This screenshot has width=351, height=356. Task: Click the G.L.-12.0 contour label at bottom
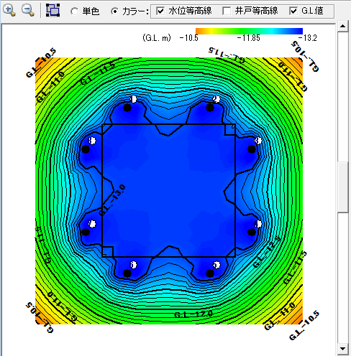click(x=193, y=314)
